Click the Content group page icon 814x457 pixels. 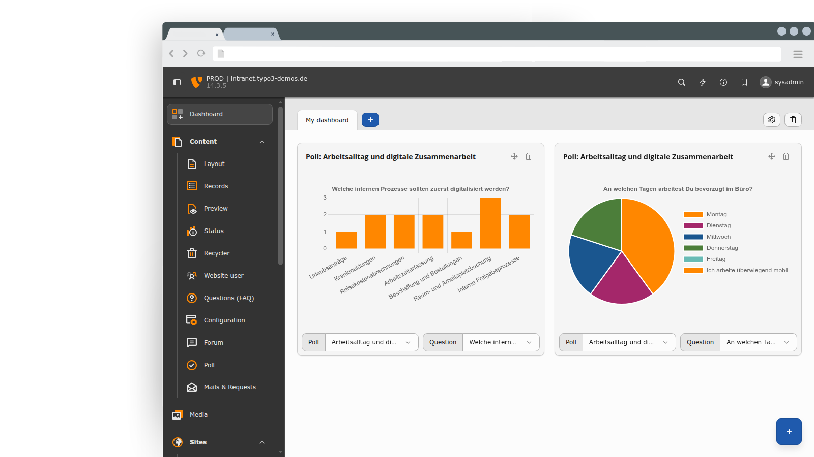(x=177, y=142)
